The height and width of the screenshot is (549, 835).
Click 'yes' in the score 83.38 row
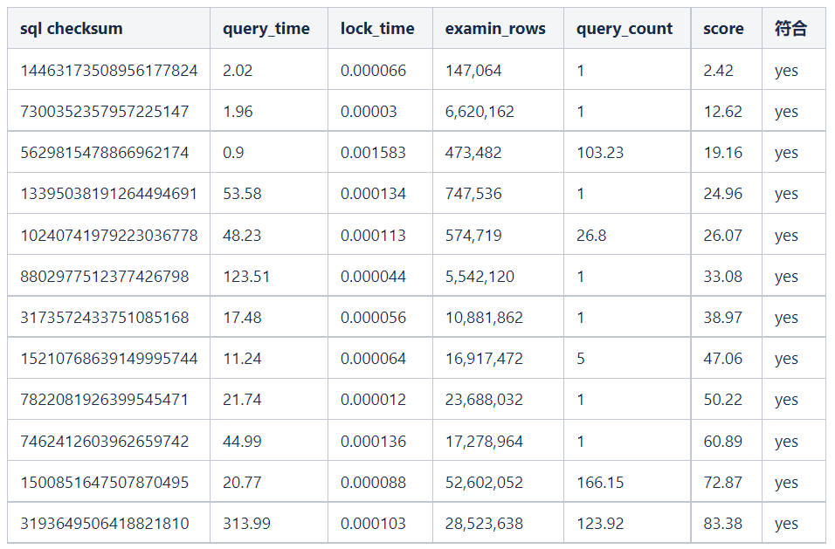pyautogui.click(x=787, y=525)
